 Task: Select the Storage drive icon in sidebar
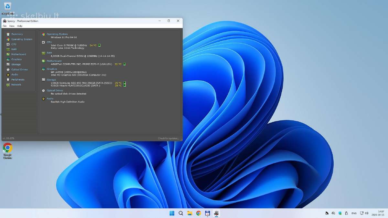8,65
